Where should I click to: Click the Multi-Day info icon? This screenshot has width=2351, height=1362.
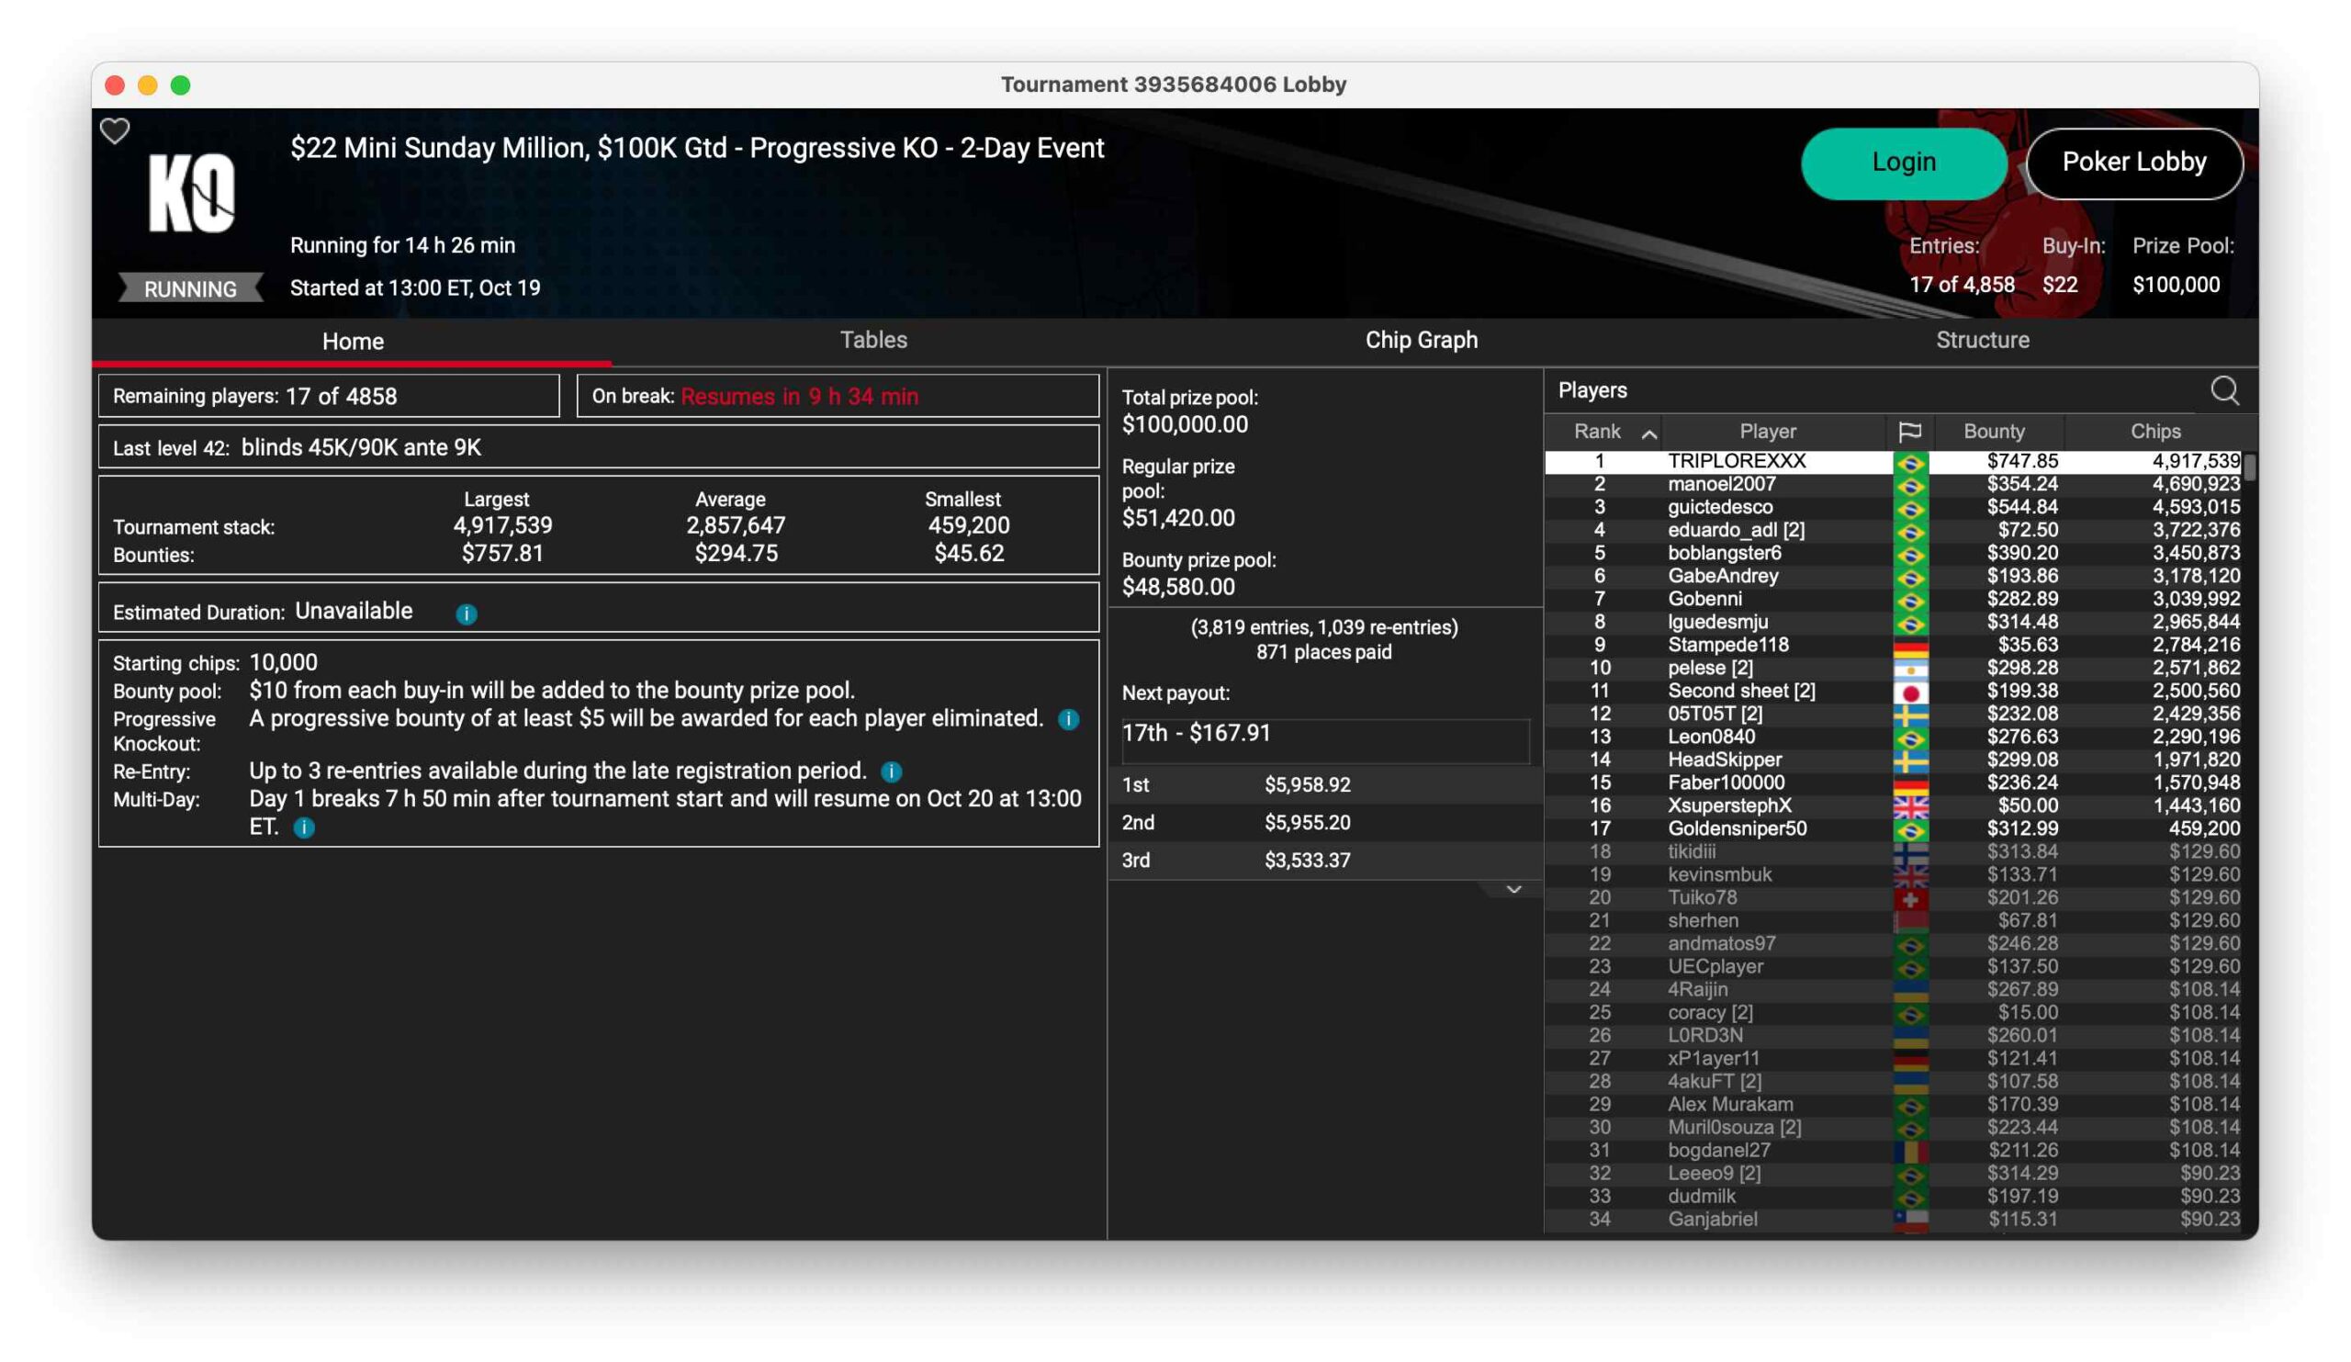point(304,827)
